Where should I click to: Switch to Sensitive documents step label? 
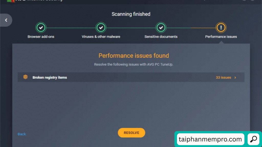pos(161,37)
